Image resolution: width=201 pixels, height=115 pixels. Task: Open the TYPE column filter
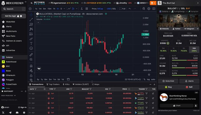(55, 89)
